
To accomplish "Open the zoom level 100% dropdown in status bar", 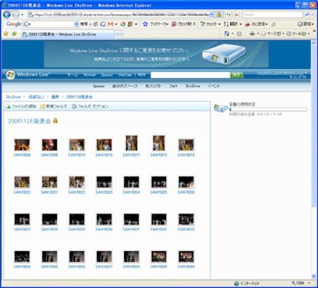I will tap(309, 283).
